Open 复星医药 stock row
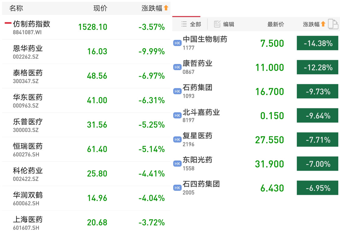Screen dimensions: 340x235 click(256, 140)
